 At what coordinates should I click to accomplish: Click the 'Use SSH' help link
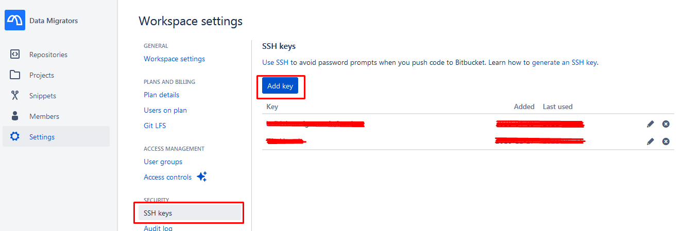tap(275, 63)
